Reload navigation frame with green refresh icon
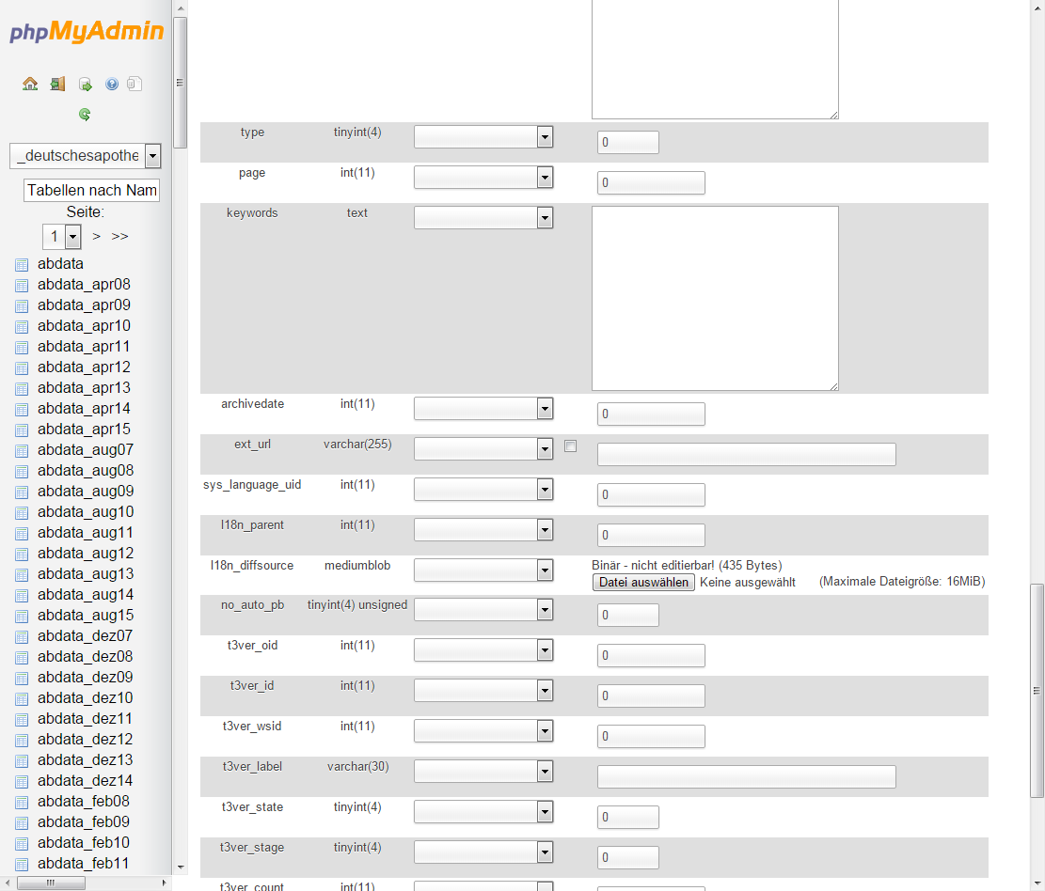The height and width of the screenshot is (891, 1045). (x=85, y=115)
